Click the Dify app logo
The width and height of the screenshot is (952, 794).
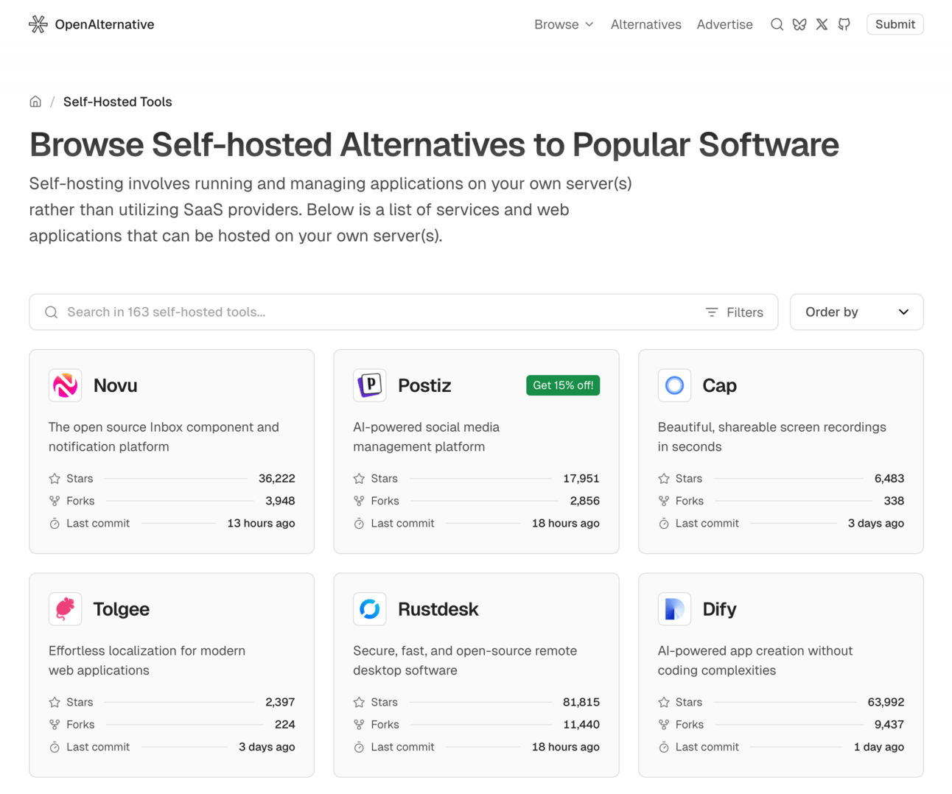[674, 609]
